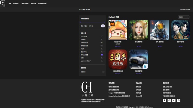This screenshot has width=193, height=108.
Task: Open the 盜墓筆記代儲 product title link
Action: coord(181,42)
